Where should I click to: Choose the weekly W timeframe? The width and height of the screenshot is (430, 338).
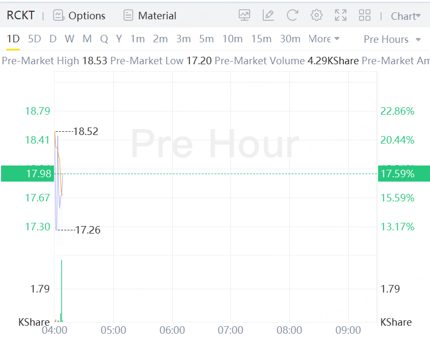(70, 39)
